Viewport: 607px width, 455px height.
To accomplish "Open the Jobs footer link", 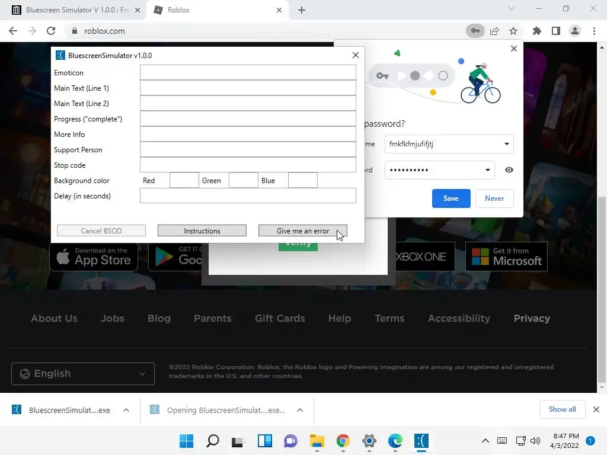I will click(113, 318).
